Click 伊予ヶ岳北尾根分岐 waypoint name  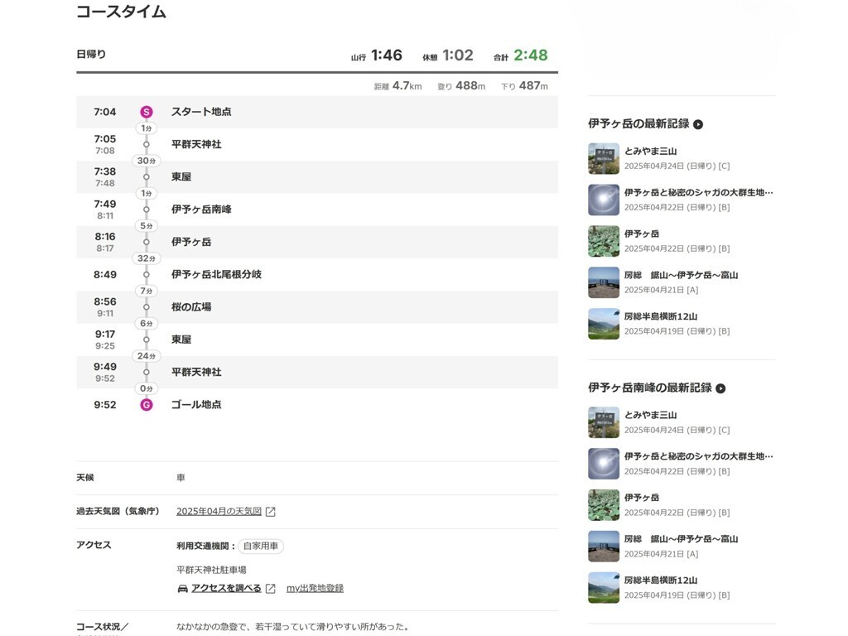pyautogui.click(x=216, y=274)
